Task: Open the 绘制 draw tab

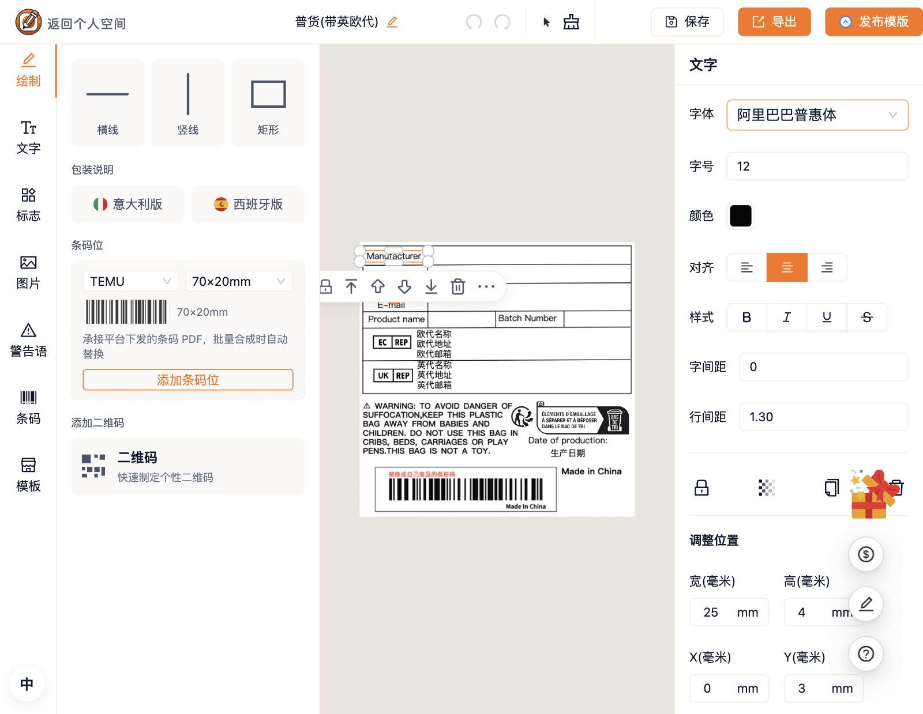Action: point(28,70)
